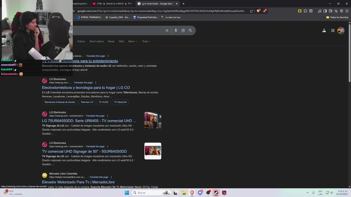Click the yellow extension icon in toolbar

(x=300, y=11)
